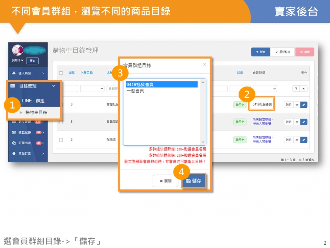Toggle the eye icon in row 6
Viewport: 330px width, 248px height.
[297, 104]
